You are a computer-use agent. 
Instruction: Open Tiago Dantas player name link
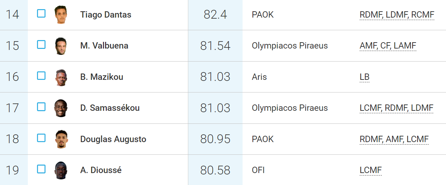click(106, 15)
